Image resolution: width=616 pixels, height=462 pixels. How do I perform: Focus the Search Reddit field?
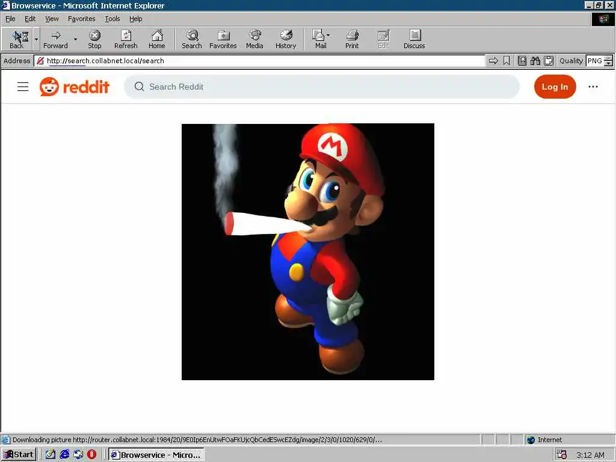tap(322, 87)
